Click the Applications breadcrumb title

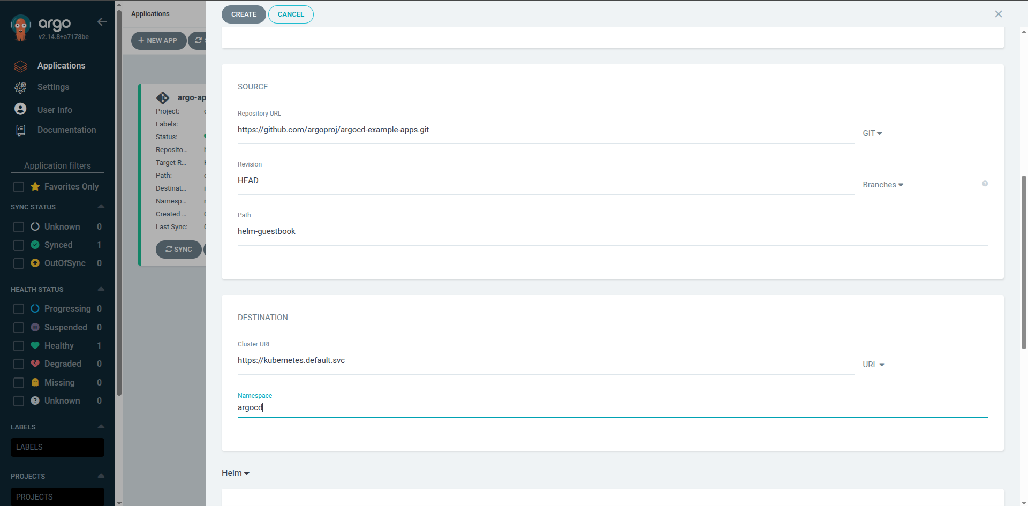click(150, 14)
